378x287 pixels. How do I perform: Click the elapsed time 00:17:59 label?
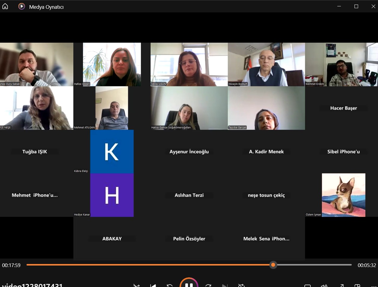click(x=11, y=265)
